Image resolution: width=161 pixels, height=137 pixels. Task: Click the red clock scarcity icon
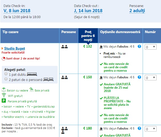click(x=3, y=59)
